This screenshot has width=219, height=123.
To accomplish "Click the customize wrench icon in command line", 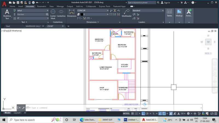I will coord(23,108).
